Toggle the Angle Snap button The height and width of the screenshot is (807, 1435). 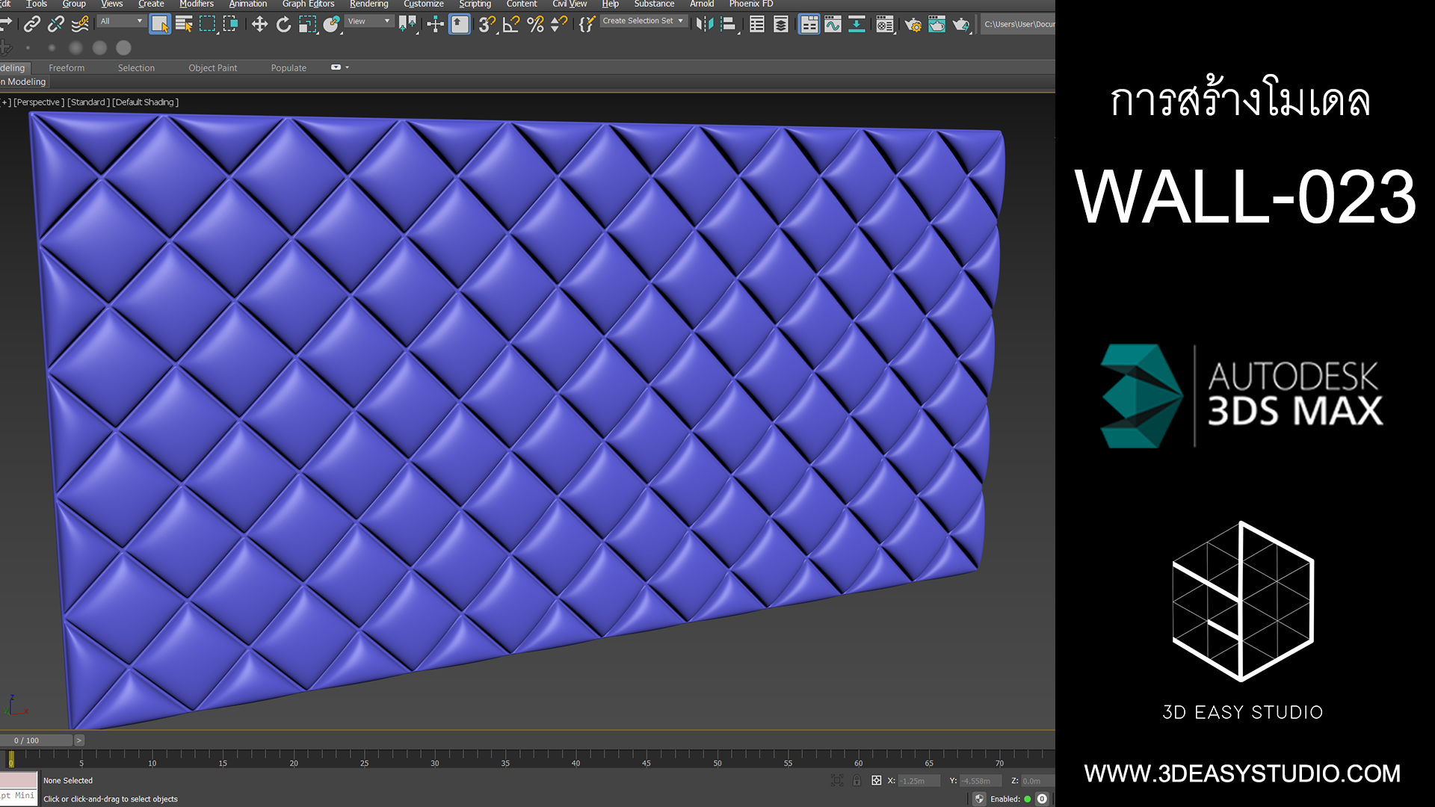click(x=511, y=25)
